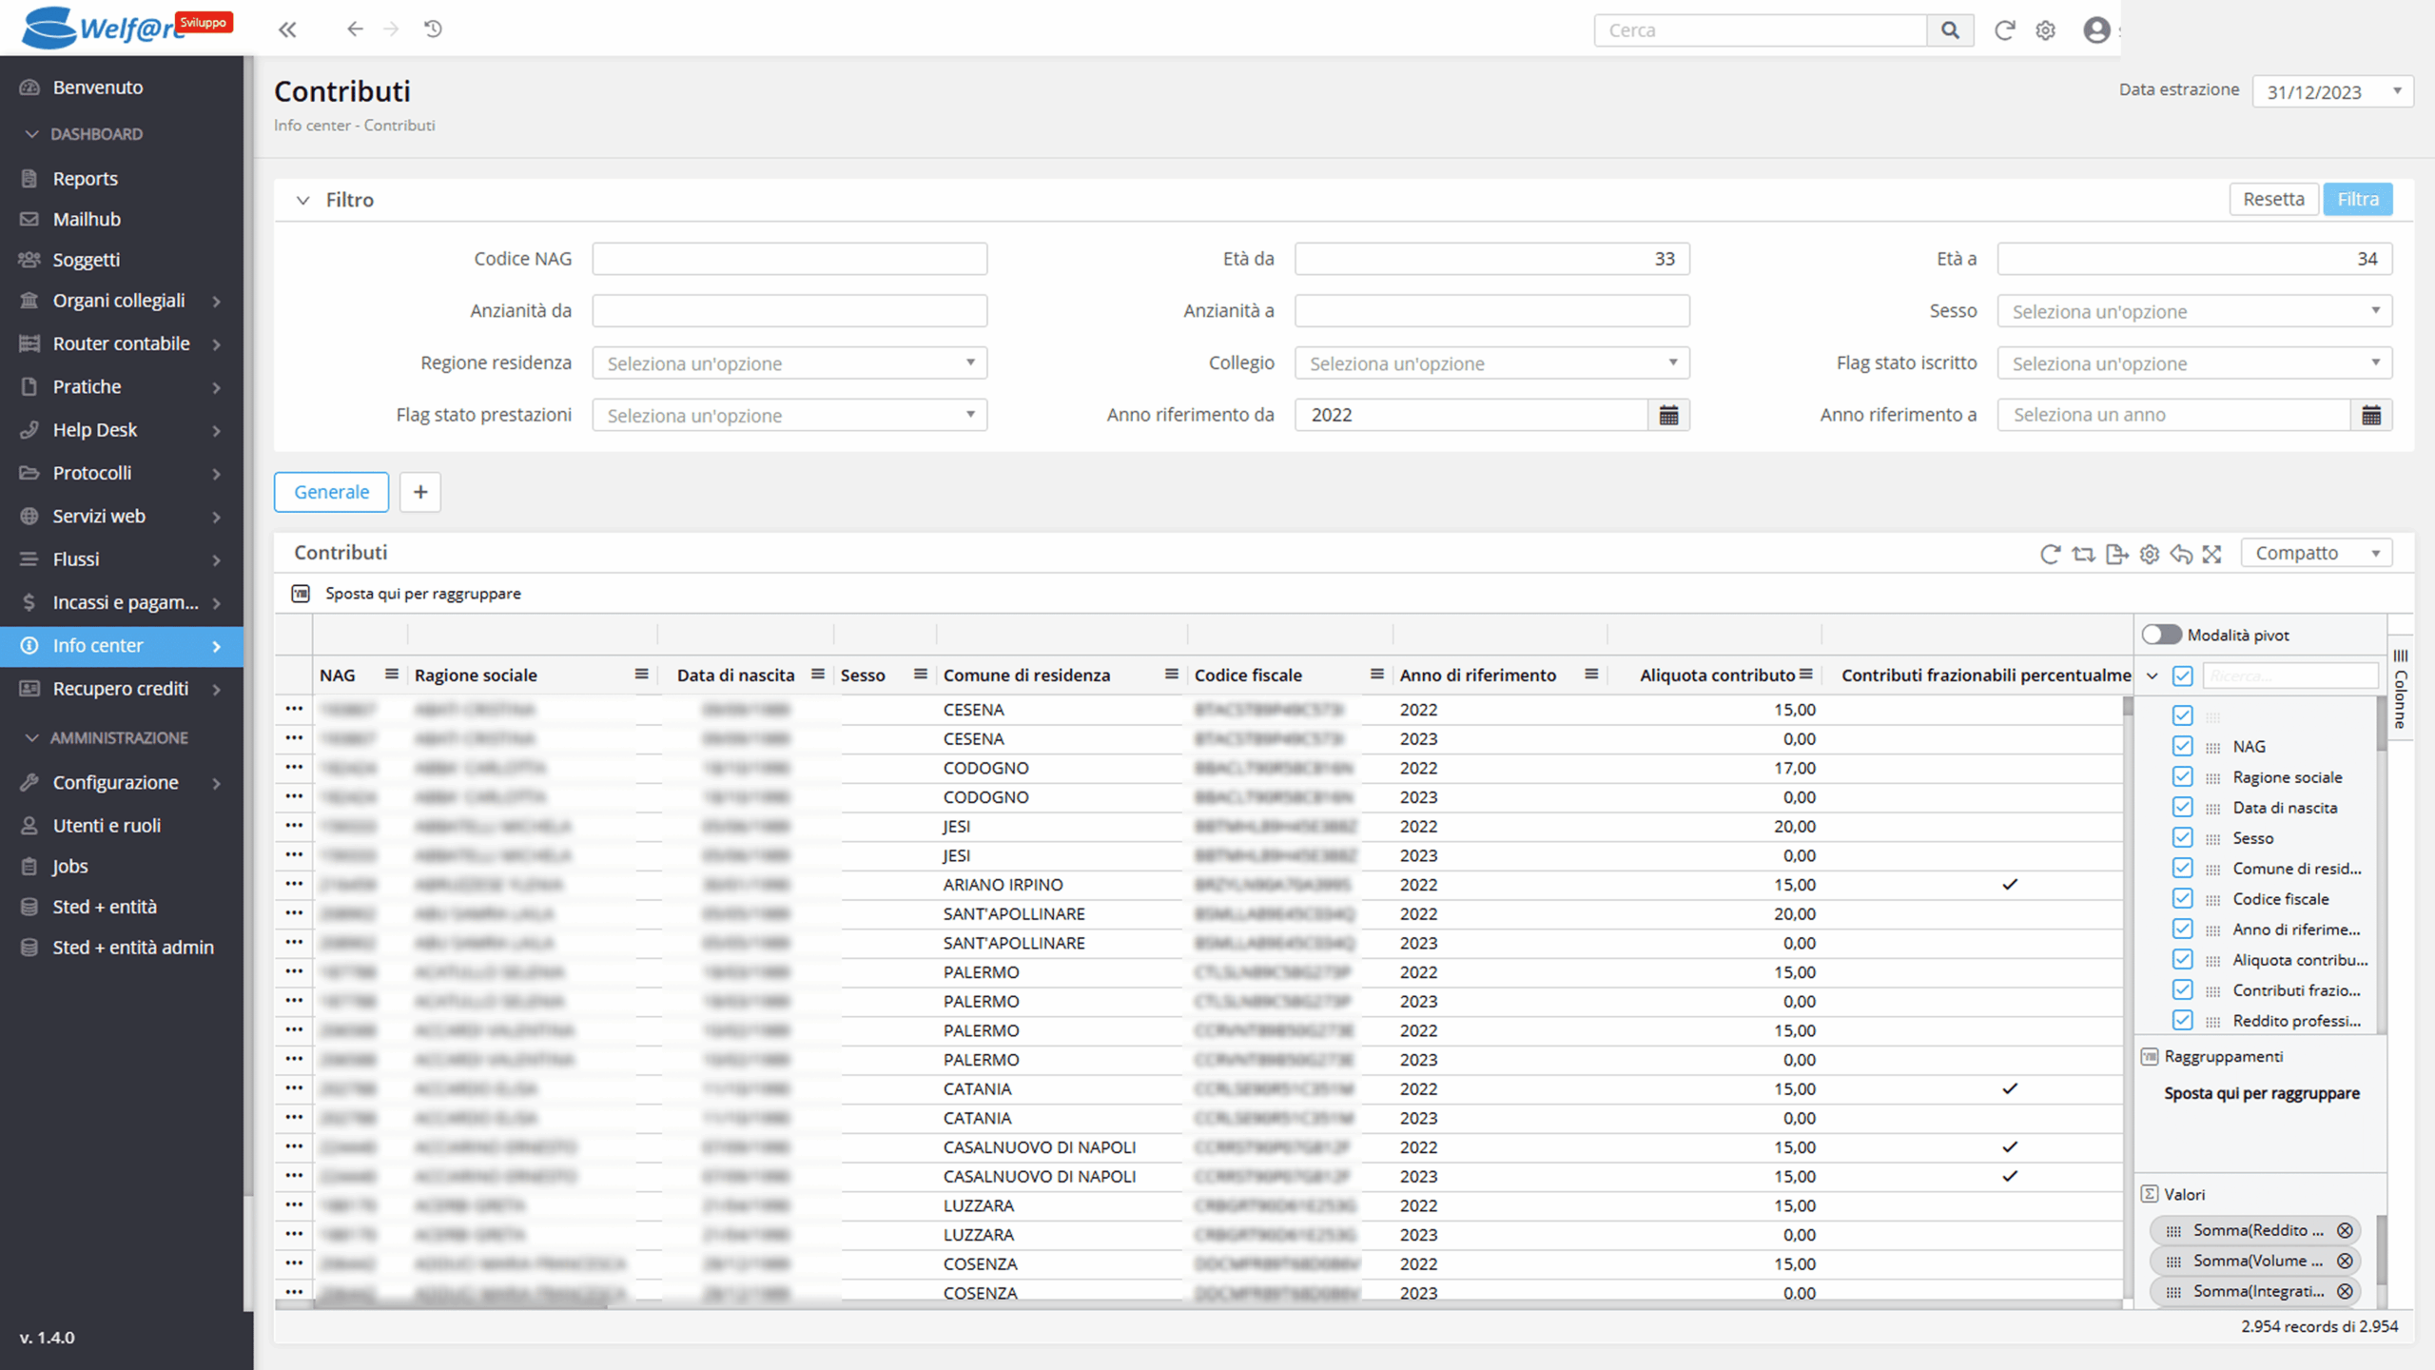Click the search magnifier icon
Viewport: 2435px width, 1370px height.
[x=1950, y=30]
